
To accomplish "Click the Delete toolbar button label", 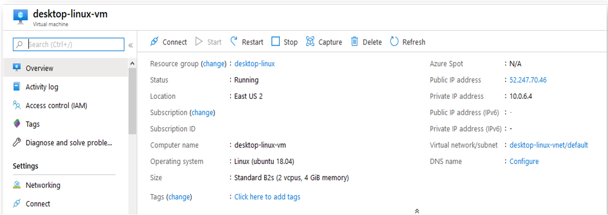I will 372,42.
